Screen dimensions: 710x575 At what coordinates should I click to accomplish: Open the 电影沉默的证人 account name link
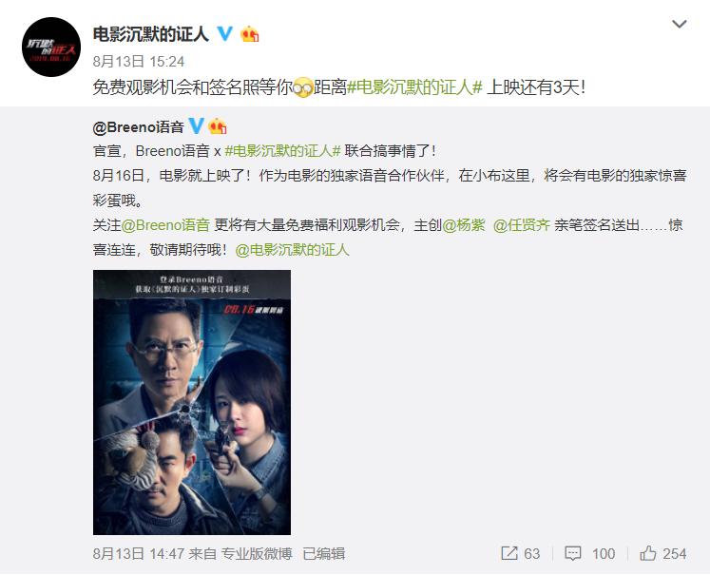151,34
